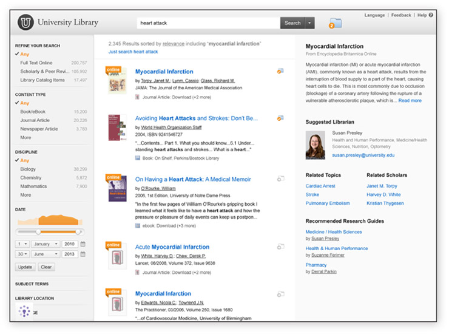Expand More under Discipline
The width and height of the screenshot is (449, 334).
pos(25,195)
